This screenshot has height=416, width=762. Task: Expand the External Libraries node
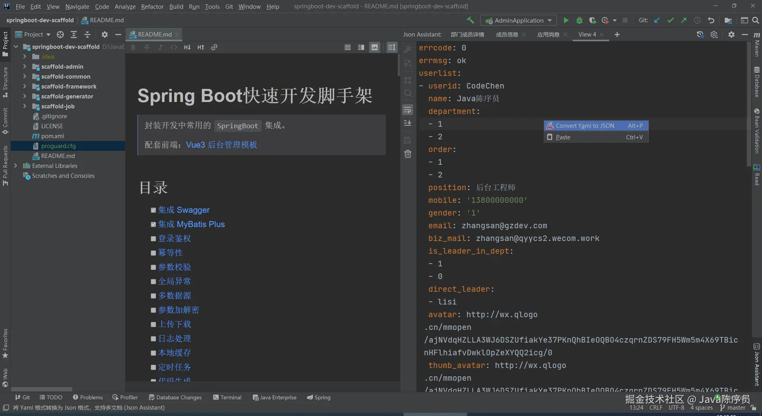15,166
